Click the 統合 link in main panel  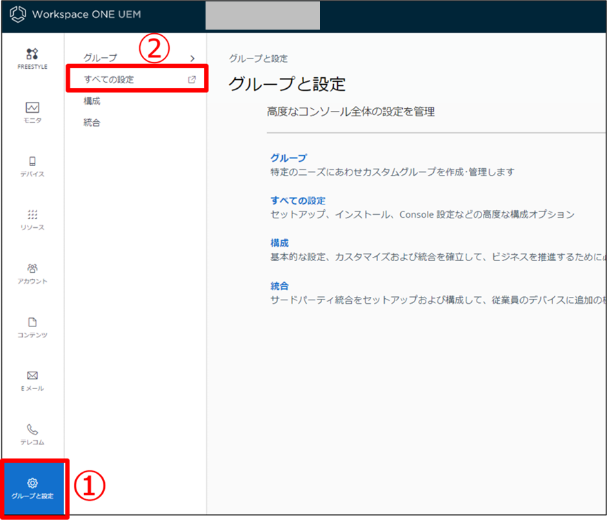coord(279,286)
